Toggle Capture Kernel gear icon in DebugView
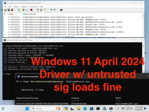 click(x=23, y=10)
